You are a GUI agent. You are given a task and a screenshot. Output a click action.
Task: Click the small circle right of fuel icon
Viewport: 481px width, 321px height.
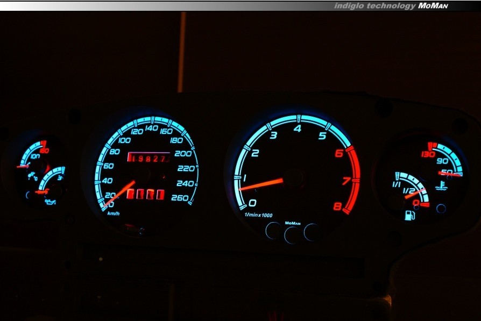[441, 208]
